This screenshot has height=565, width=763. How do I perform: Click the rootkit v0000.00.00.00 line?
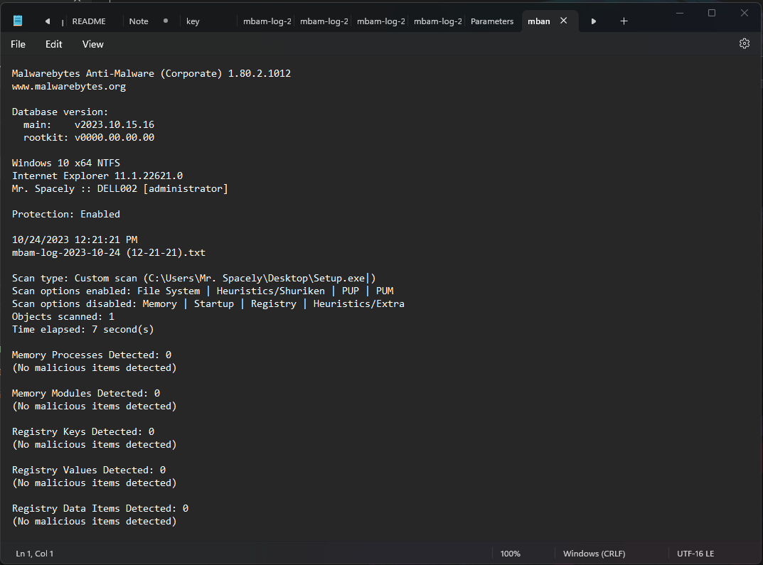89,138
